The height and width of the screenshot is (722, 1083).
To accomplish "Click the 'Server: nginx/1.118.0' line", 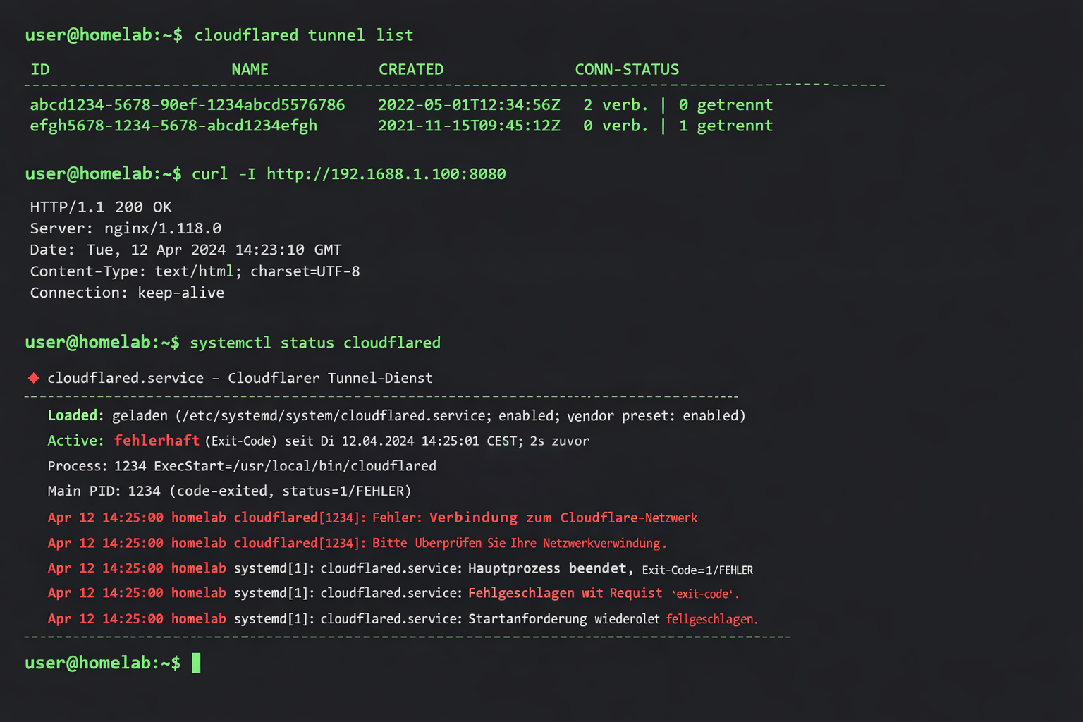I will [126, 228].
